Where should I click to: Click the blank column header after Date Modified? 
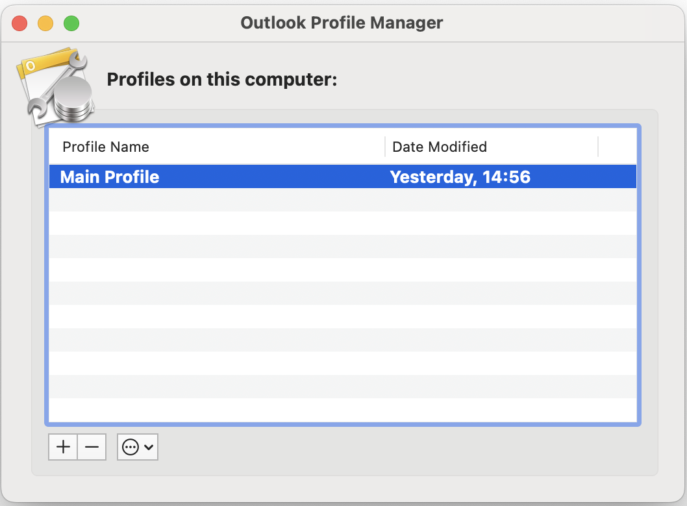pyautogui.click(x=617, y=147)
